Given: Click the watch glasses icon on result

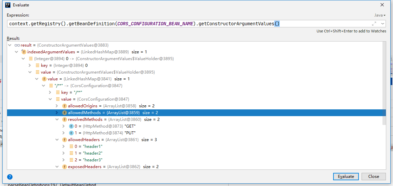Looking at the screenshot, I should pyautogui.click(x=17, y=45).
